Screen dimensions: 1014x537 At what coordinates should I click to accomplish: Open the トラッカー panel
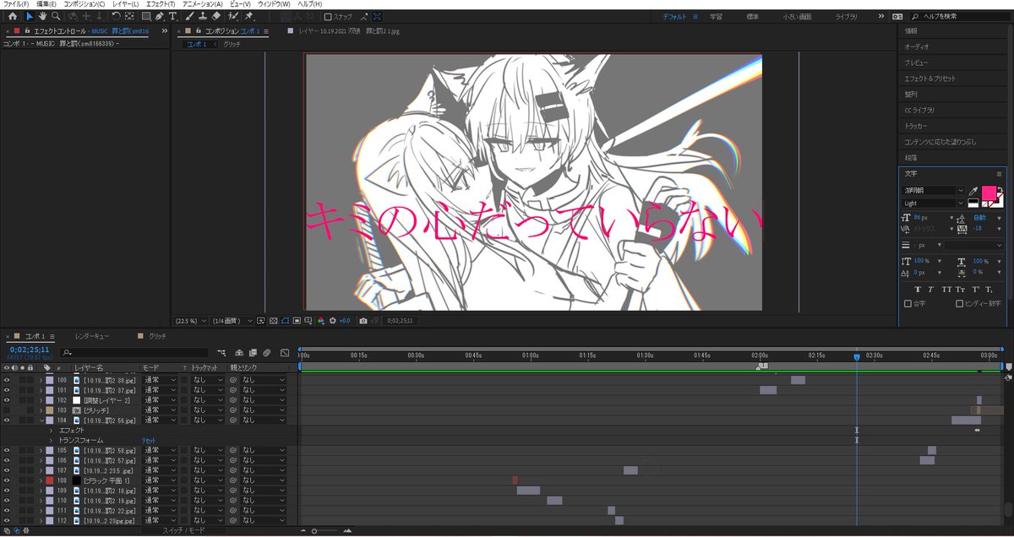pos(916,126)
